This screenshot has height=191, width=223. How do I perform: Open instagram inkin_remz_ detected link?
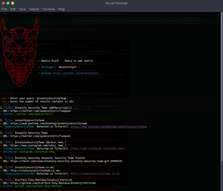[x=98, y=149]
